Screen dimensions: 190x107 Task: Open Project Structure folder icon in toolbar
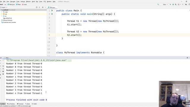(x=186, y=4)
